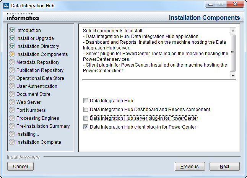The image size is (247, 178).
Task: Check Dashboard and Reports component option
Action: pyautogui.click(x=86, y=110)
